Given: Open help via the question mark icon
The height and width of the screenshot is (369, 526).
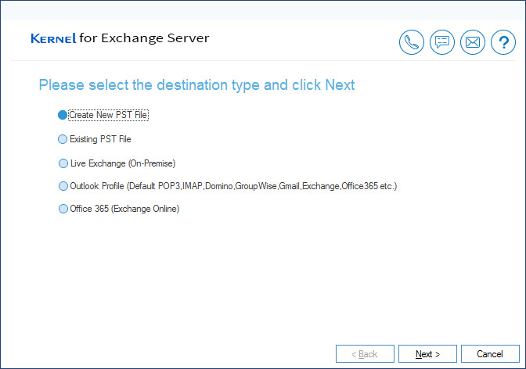Looking at the screenshot, I should [503, 42].
